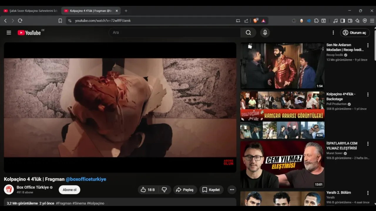Open the extensions puzzle icon
Screen dimensions: 376x211
(x=316, y=21)
